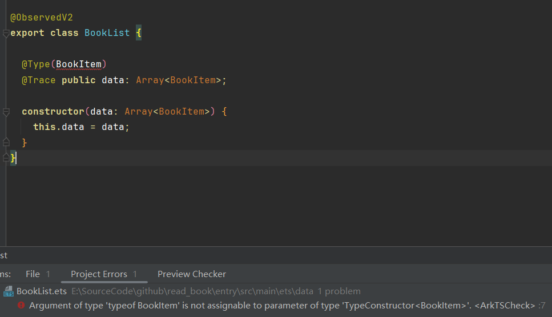The height and width of the screenshot is (317, 552).
Task: Collapse the BookList class fold toggle
Action: (6, 34)
